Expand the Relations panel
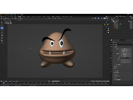 (x=116, y=67)
